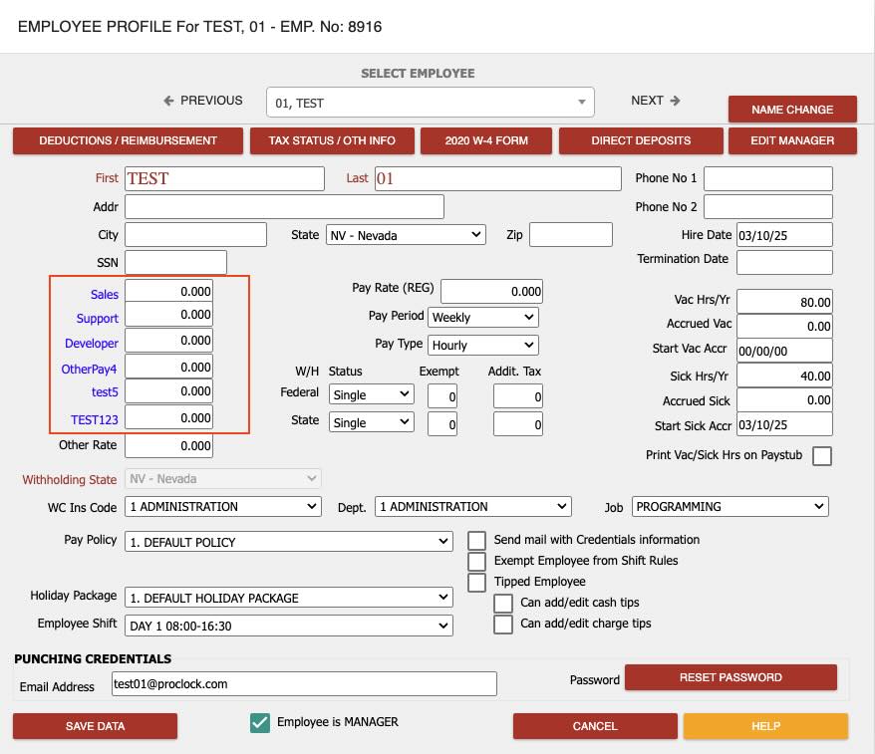Open the DIRECT DEPOSITS section
This screenshot has height=754, width=875.
[x=641, y=140]
